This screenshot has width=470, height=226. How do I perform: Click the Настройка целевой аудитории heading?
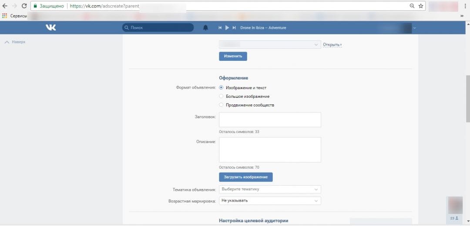[x=254, y=221]
